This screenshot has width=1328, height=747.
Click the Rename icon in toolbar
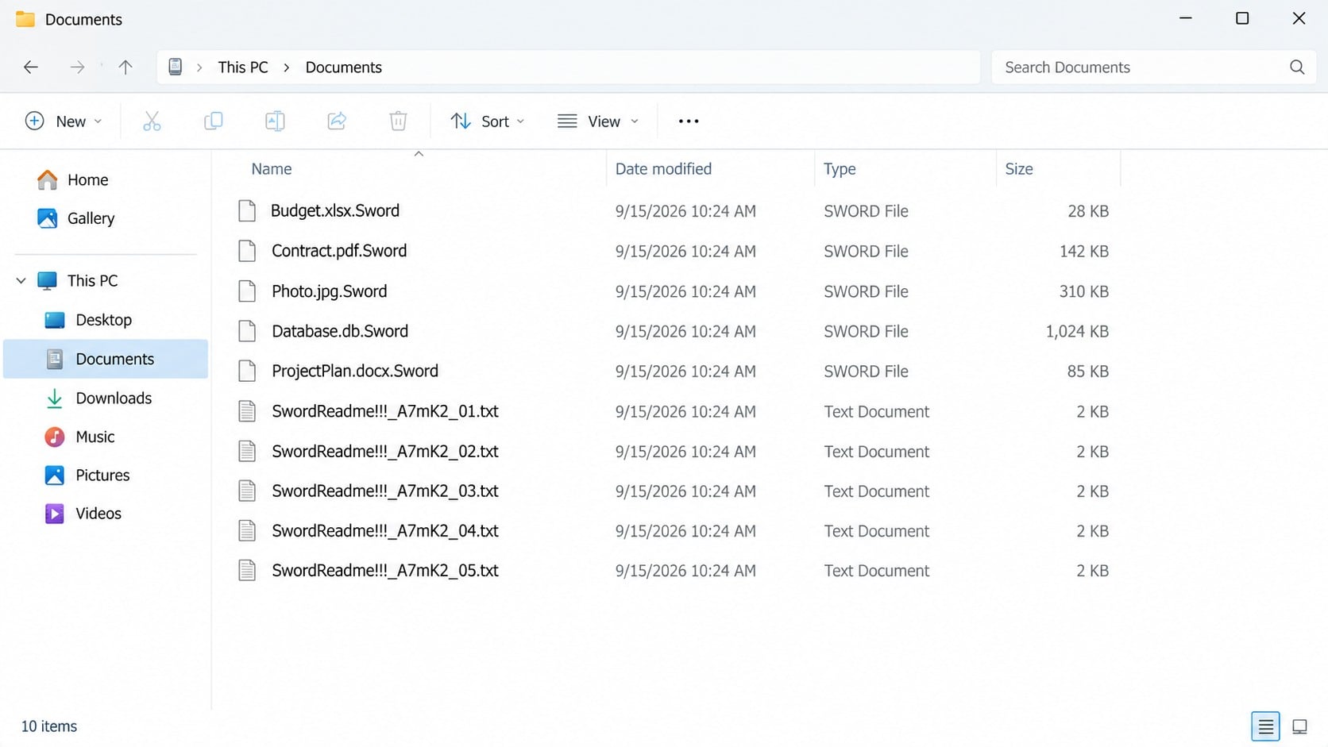tap(275, 121)
